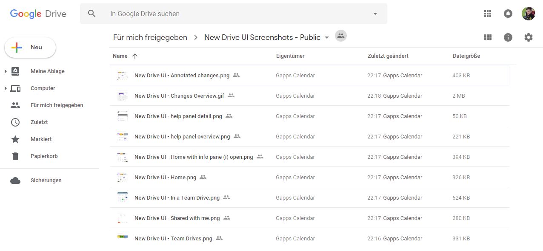Open Zuletzt in sidebar

tap(39, 122)
